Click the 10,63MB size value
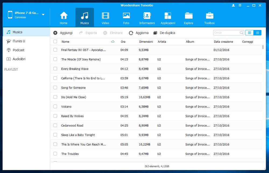This screenshot has height=173, width=269. [144, 97]
